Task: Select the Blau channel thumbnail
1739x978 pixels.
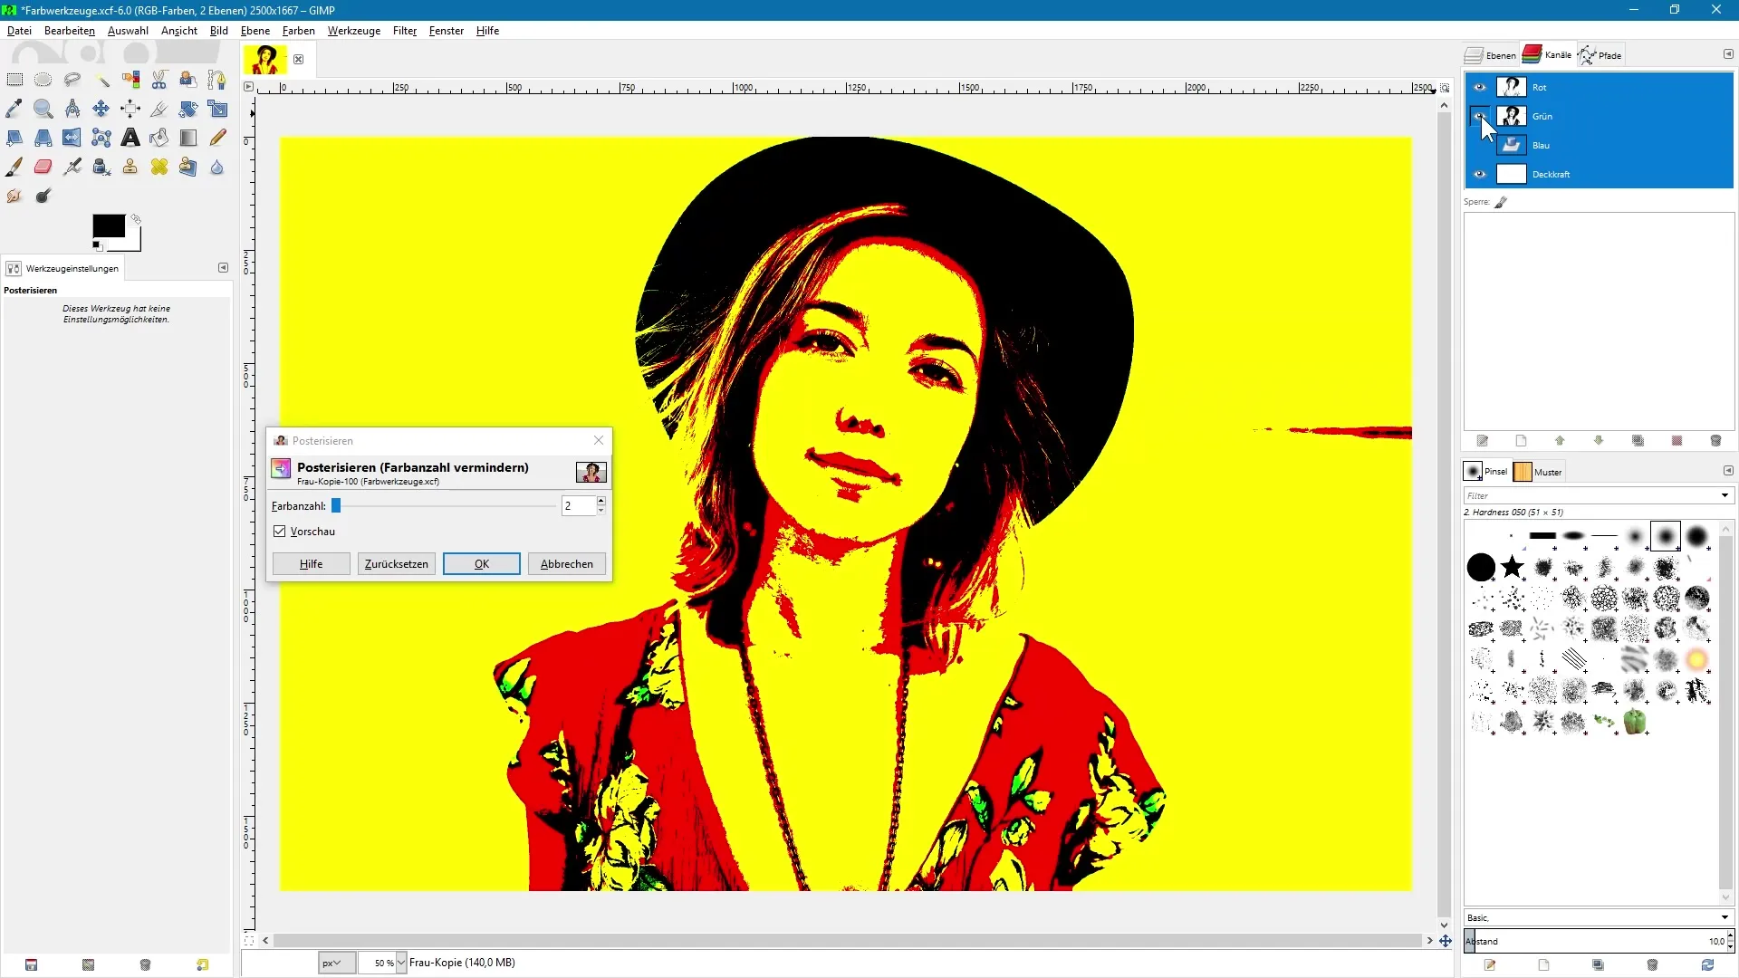Action: [x=1511, y=145]
